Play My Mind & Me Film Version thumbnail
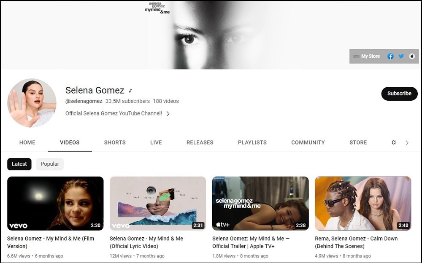The height and width of the screenshot is (263, 422). click(55, 204)
